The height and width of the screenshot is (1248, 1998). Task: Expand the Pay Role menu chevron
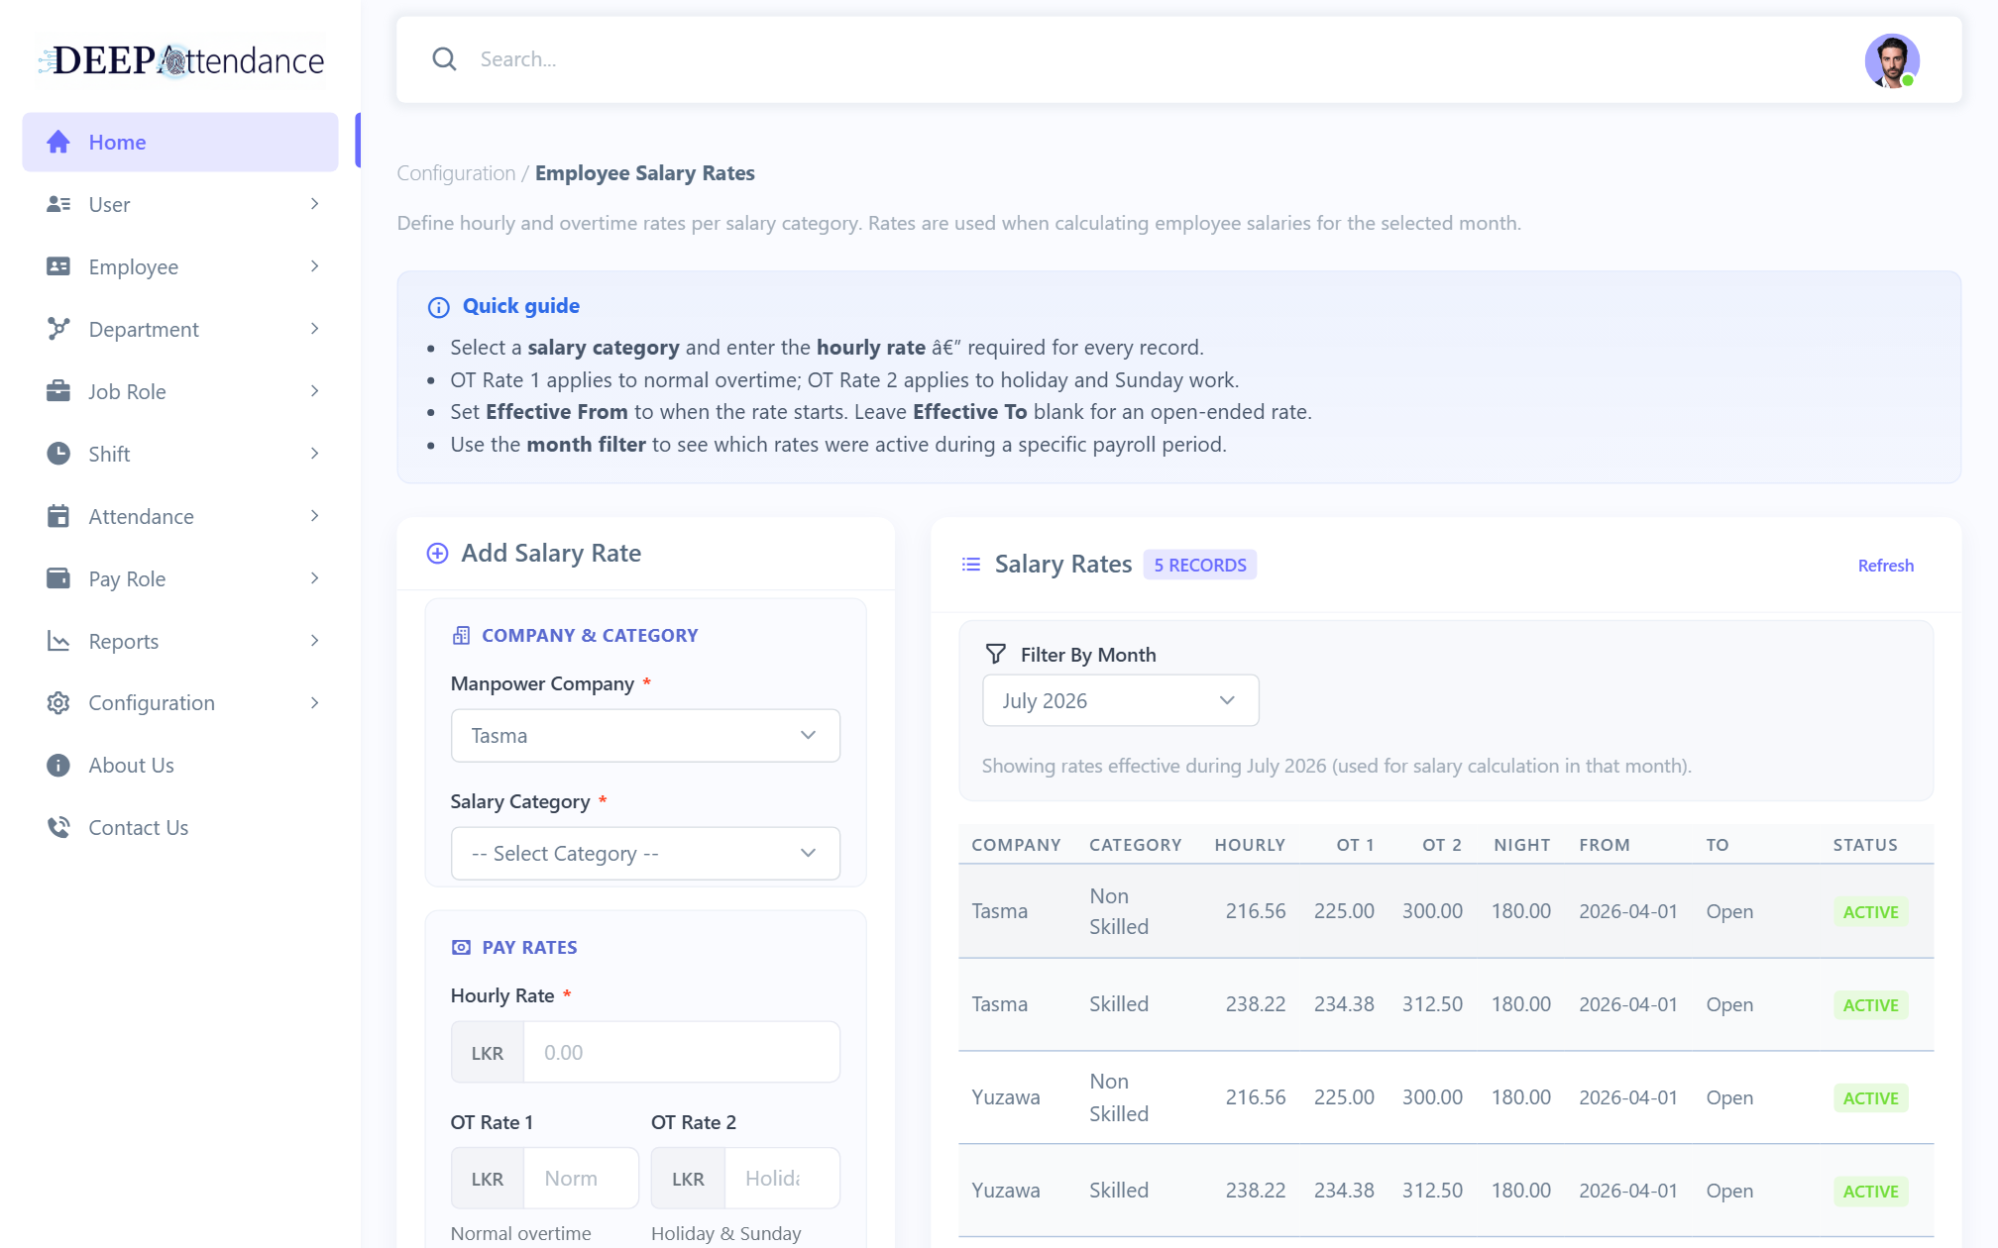tap(314, 578)
